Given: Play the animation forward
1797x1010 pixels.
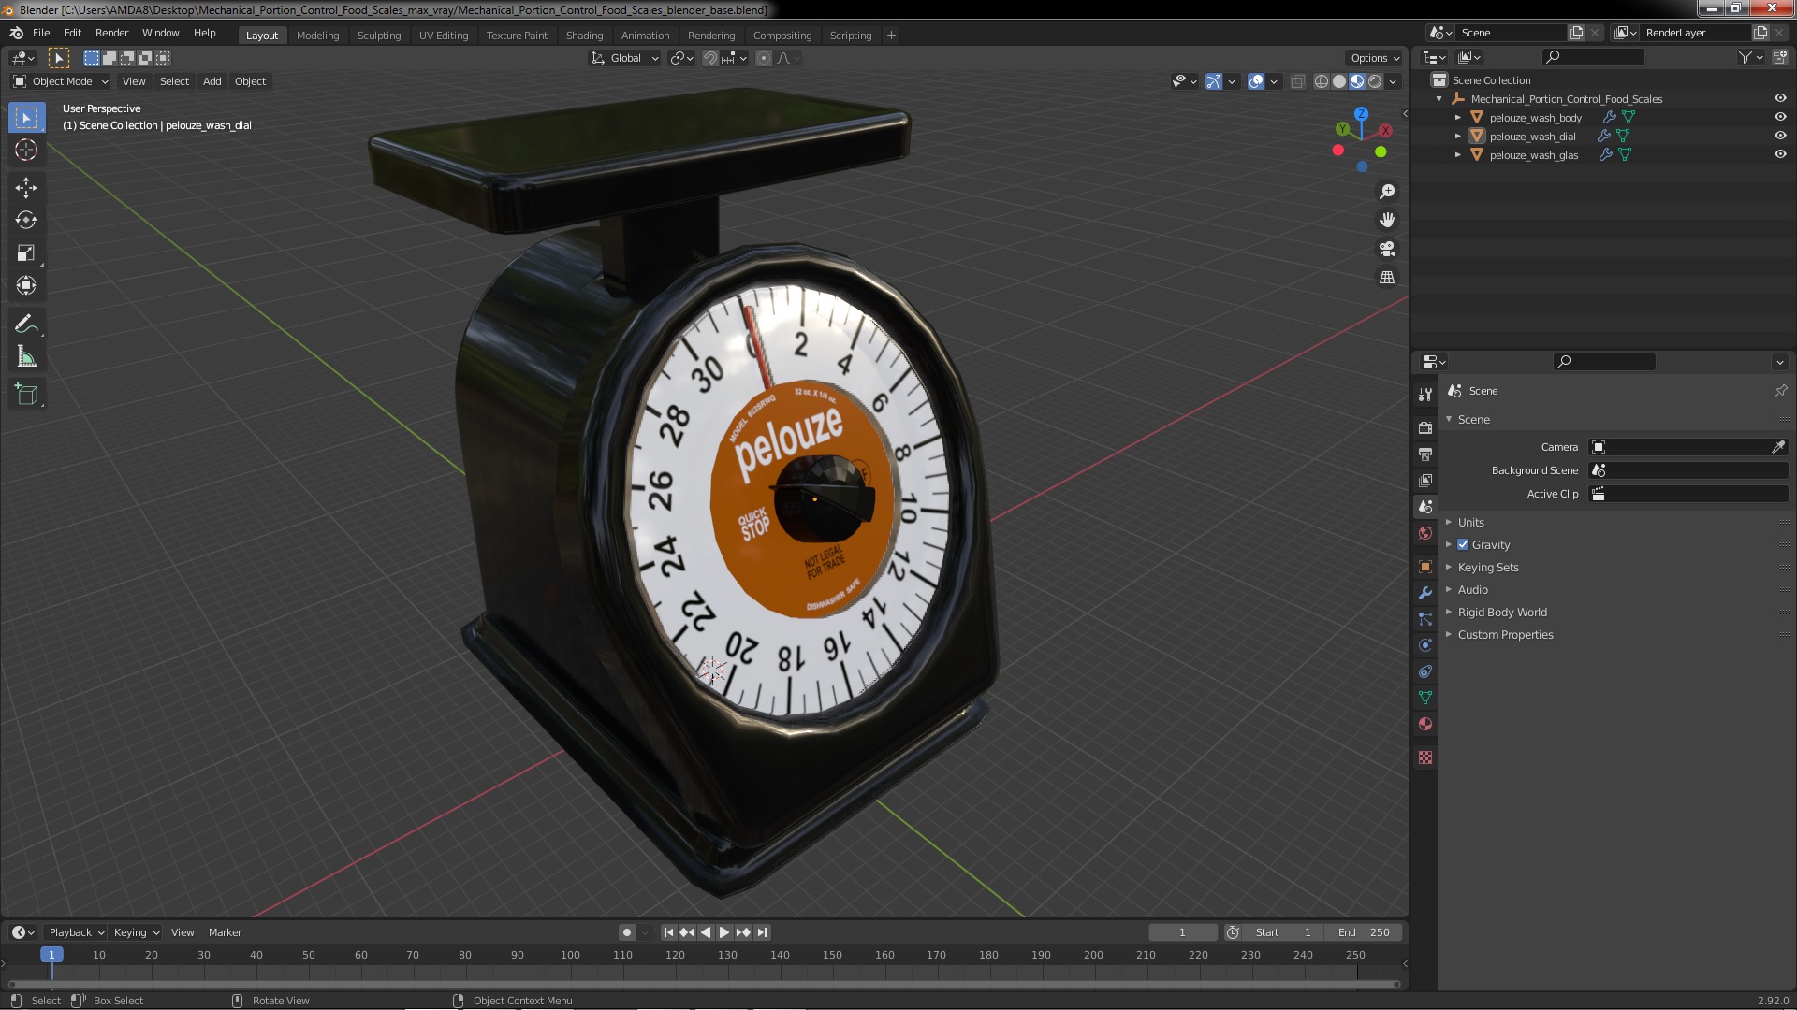Looking at the screenshot, I should pos(723,932).
